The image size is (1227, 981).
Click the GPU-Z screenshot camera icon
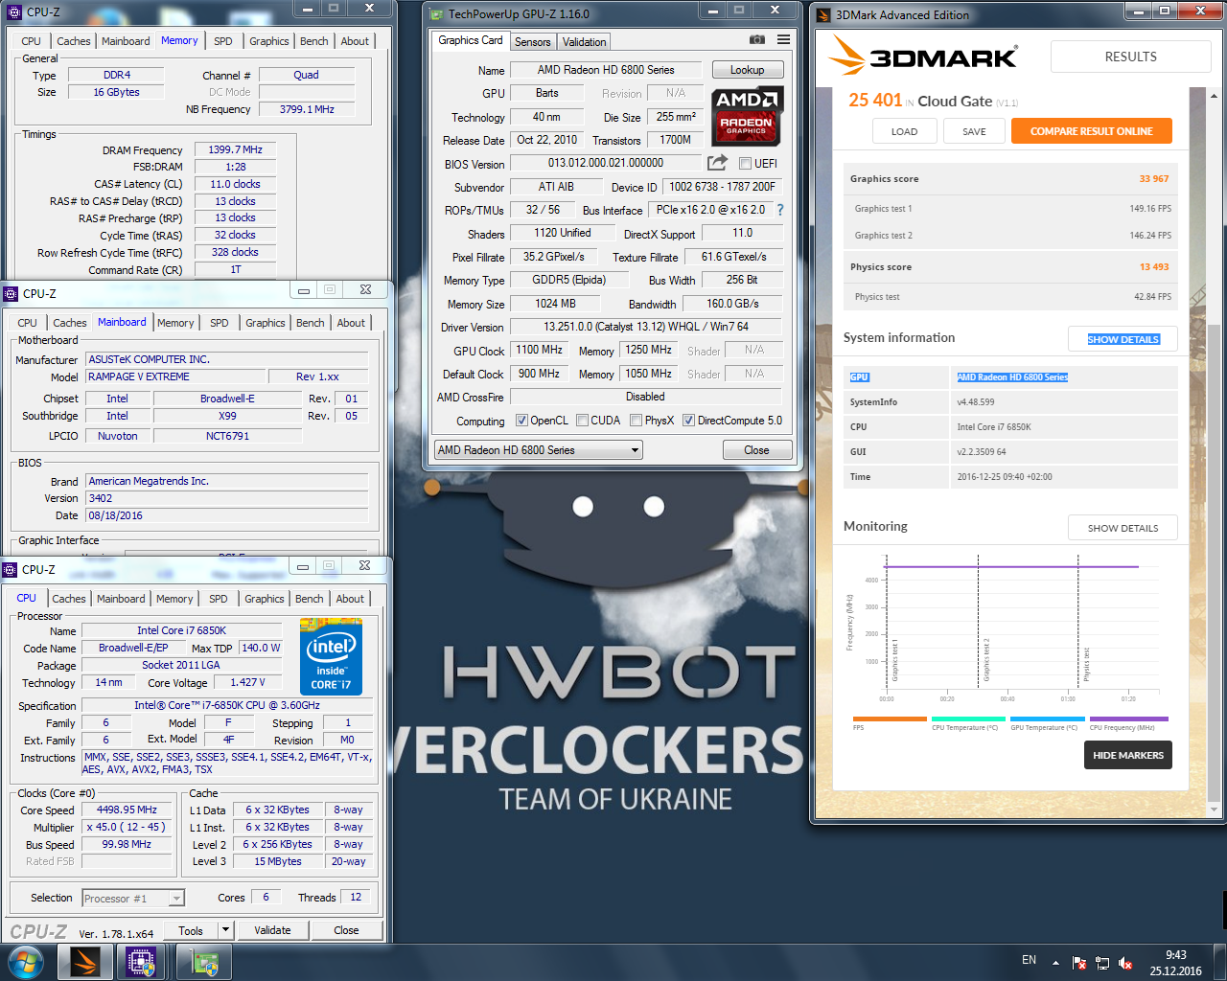click(757, 40)
